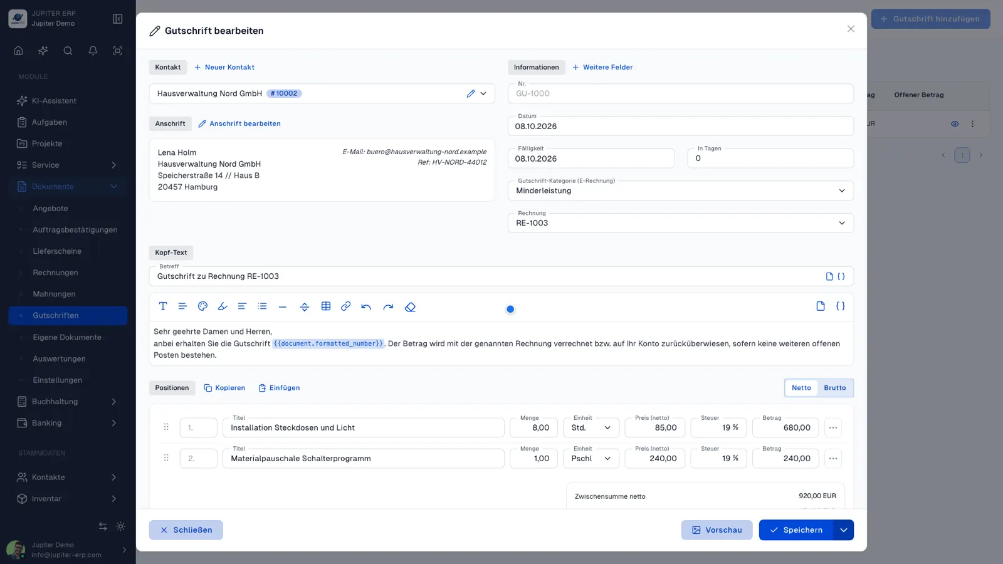Open notifications bell in sidebar
Screen dimensions: 1003x564
93,51
